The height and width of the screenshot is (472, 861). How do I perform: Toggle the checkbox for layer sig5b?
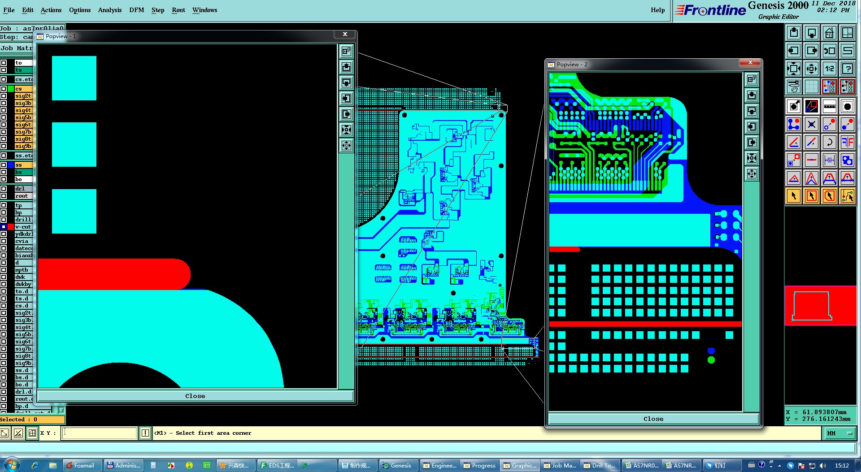4,117
